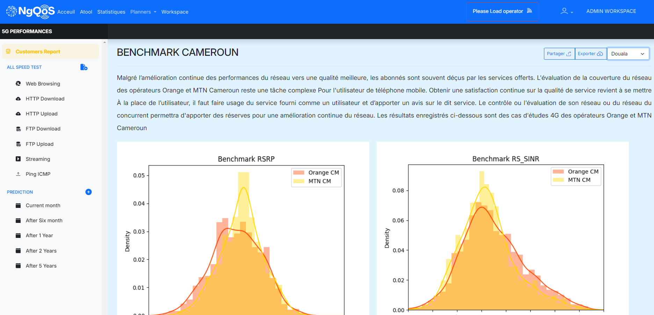The image size is (654, 315).
Task: Click the signal icon in Load operator button
Action: click(529, 11)
